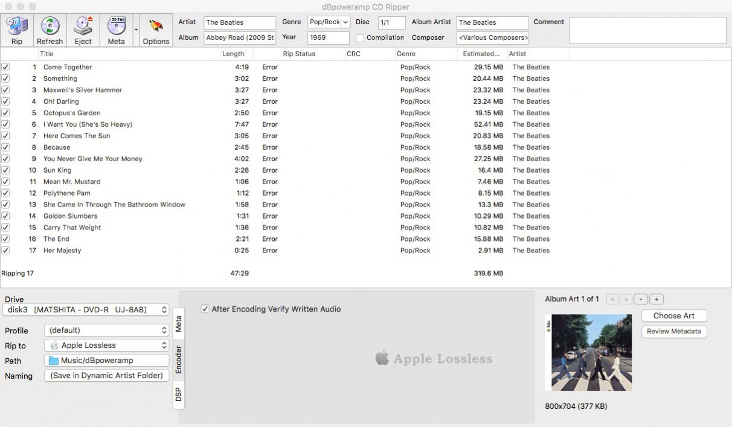This screenshot has height=427, width=732.
Task: Uncheck the Come Together track checkbox
Action: click(x=5, y=67)
